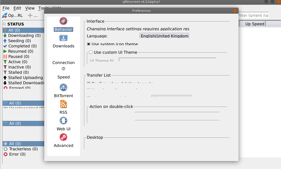Toggle Use system icon theme checkbox

[x=88, y=44]
